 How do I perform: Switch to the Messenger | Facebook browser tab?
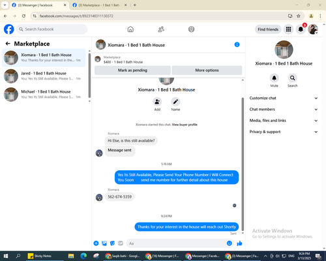click(x=39, y=5)
